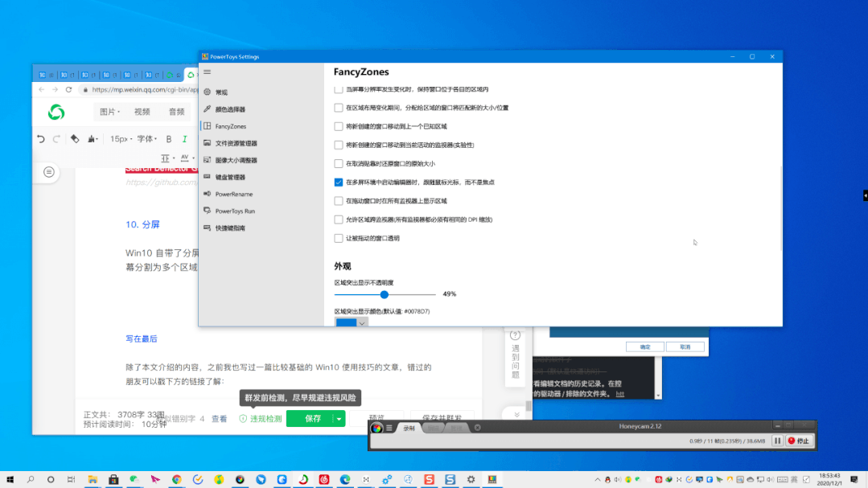Check the option to flash zones when dragging
This screenshot has width=868, height=488.
[338, 200]
